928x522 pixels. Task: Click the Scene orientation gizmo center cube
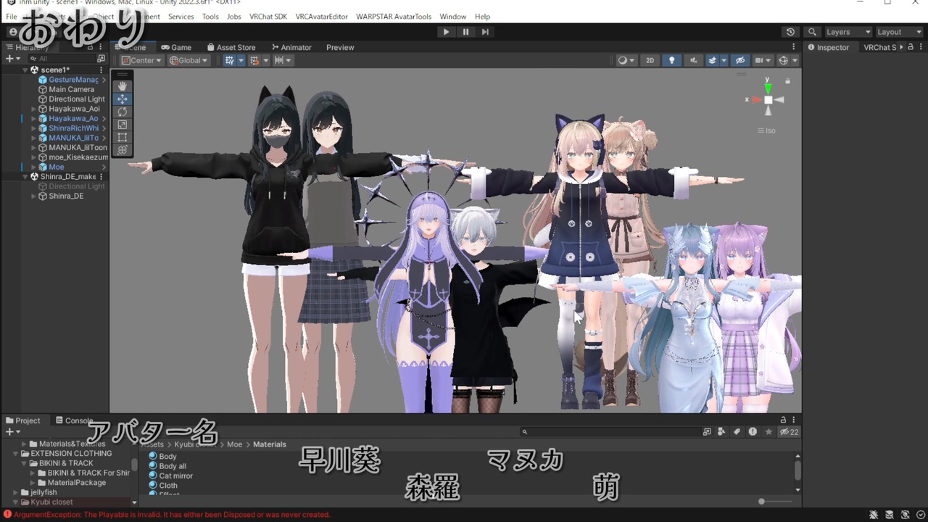pyautogui.click(x=768, y=100)
